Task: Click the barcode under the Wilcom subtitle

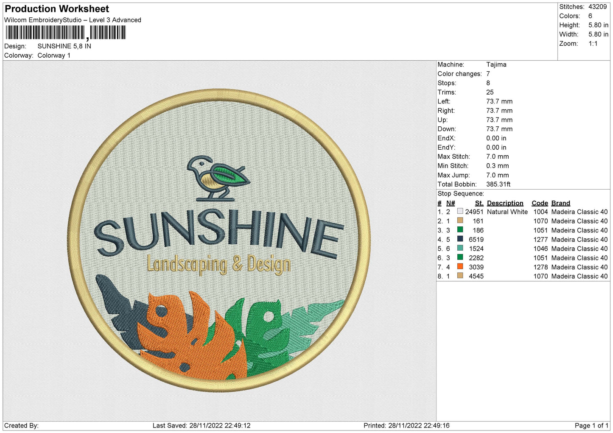Action: coord(66,33)
